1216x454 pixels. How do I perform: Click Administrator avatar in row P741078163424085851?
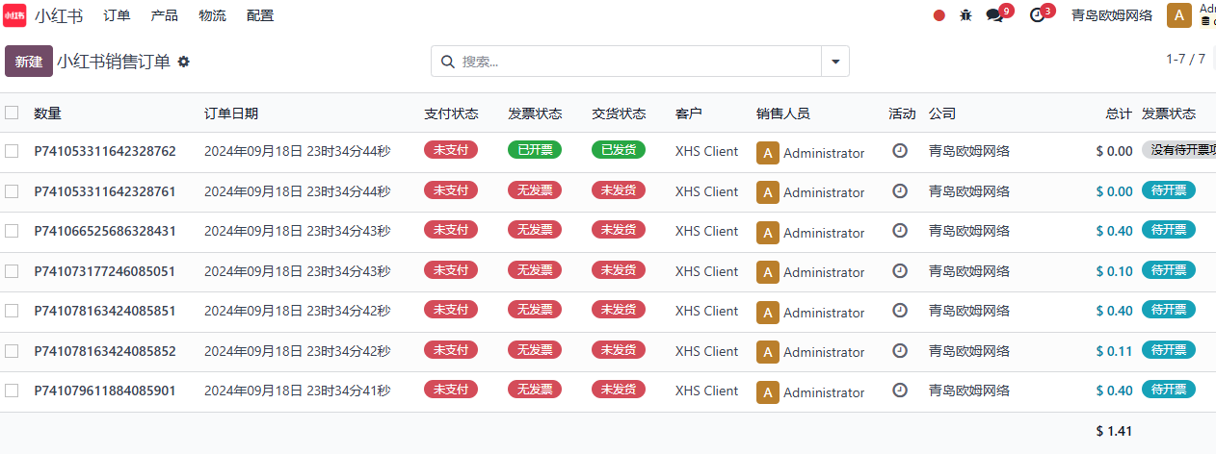click(768, 313)
